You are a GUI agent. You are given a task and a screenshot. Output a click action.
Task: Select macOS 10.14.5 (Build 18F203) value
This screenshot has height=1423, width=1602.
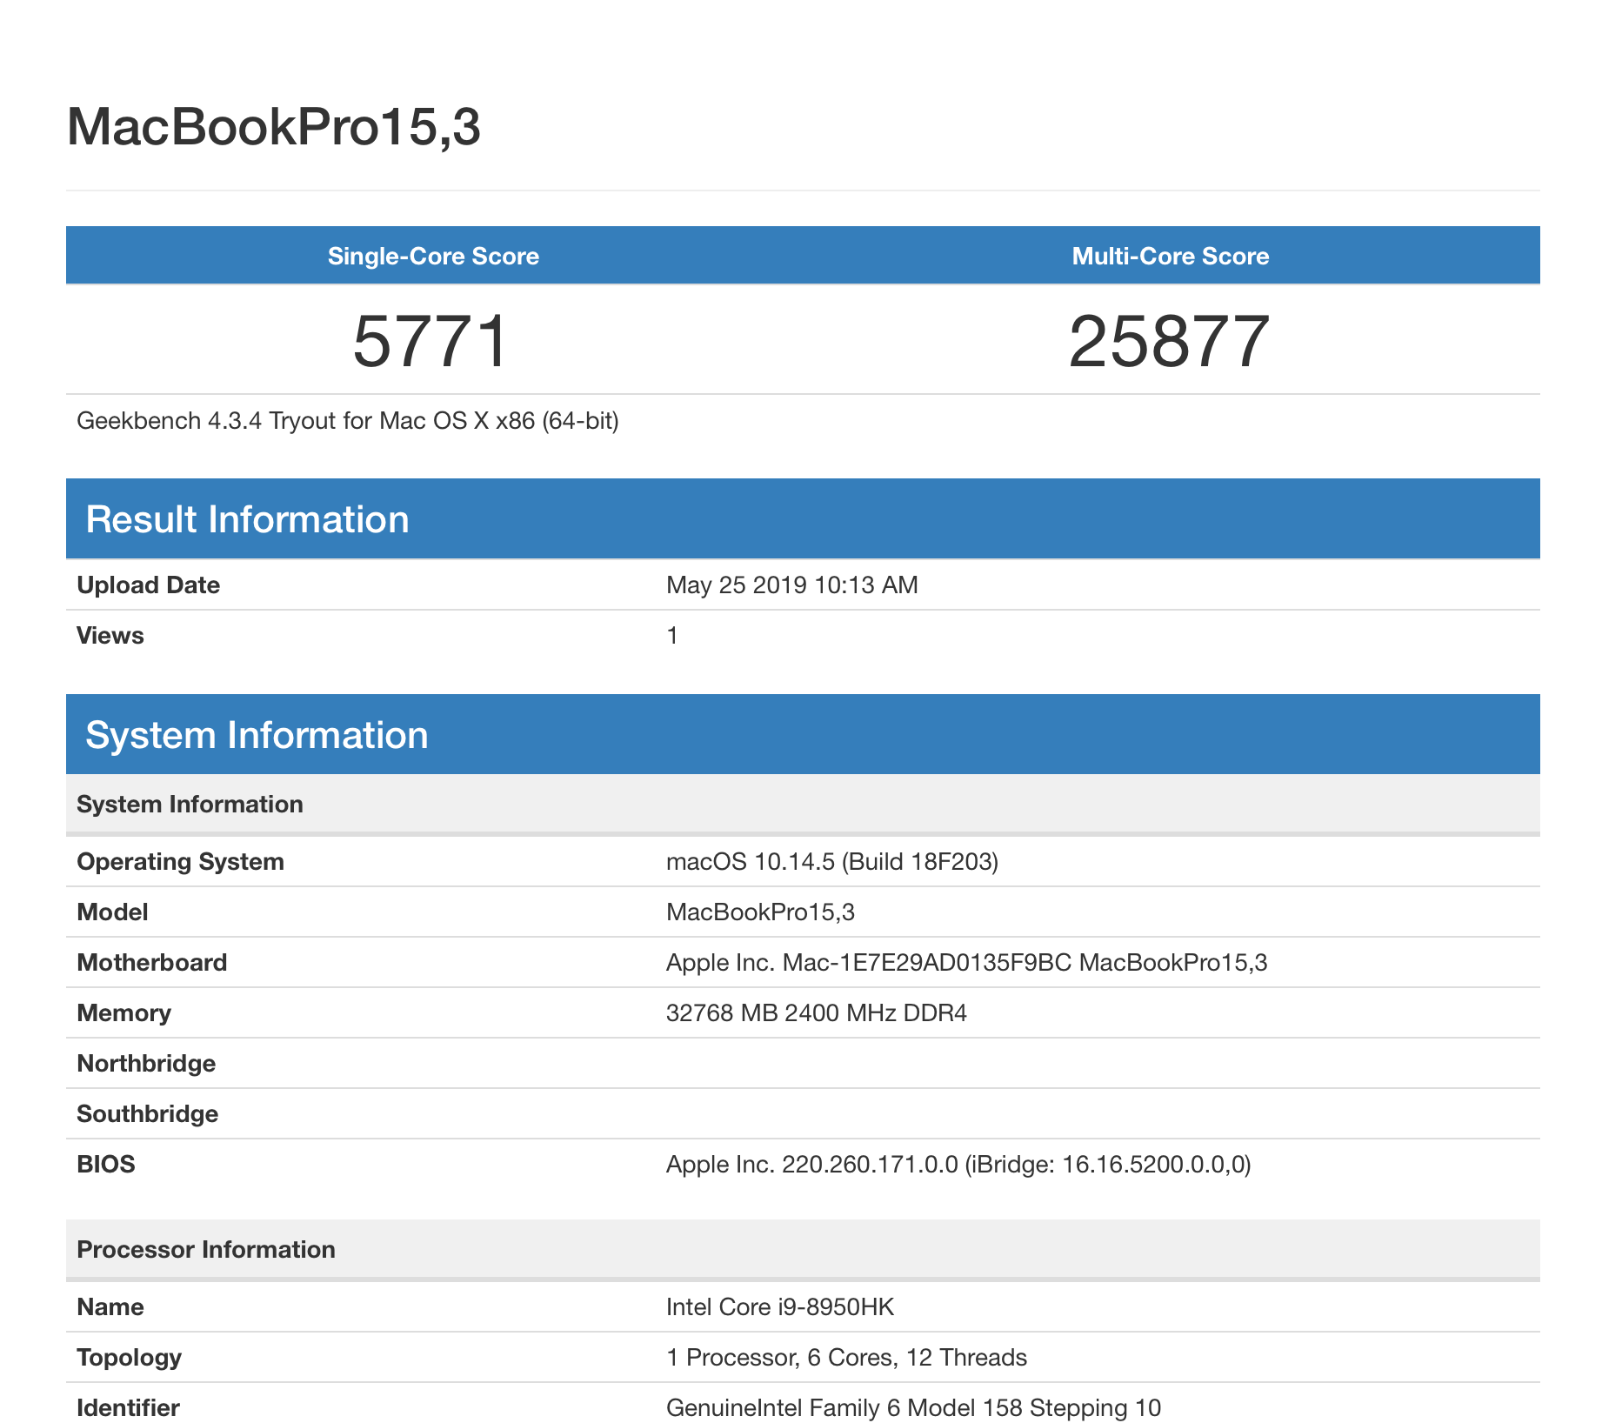pyautogui.click(x=832, y=862)
